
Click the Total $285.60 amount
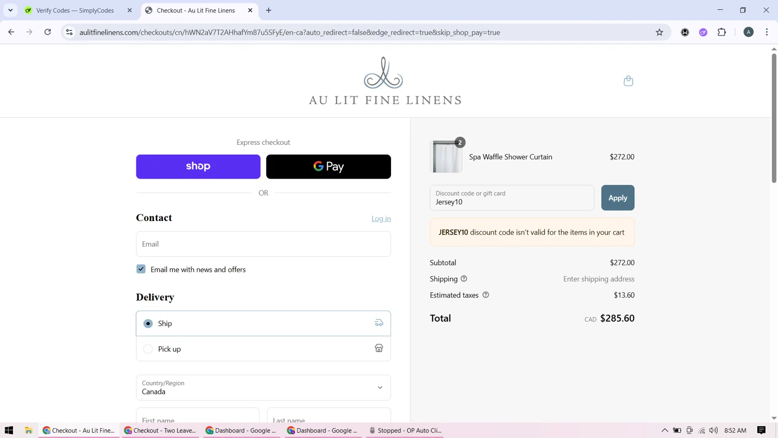(x=617, y=318)
